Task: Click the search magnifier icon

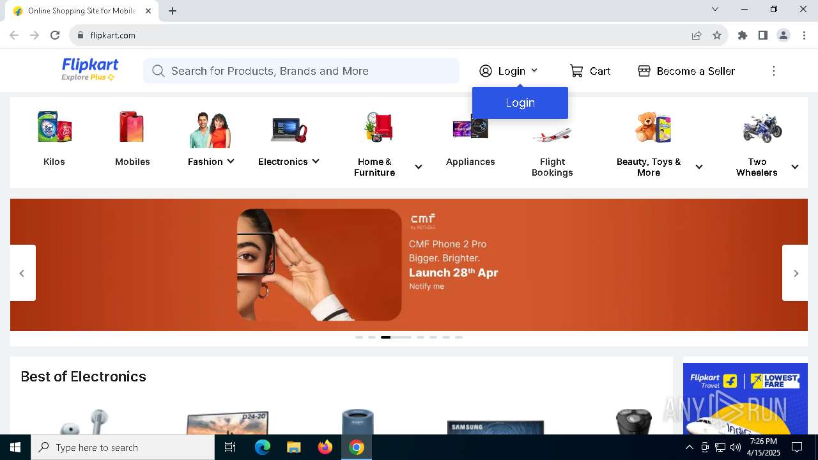Action: [158, 71]
